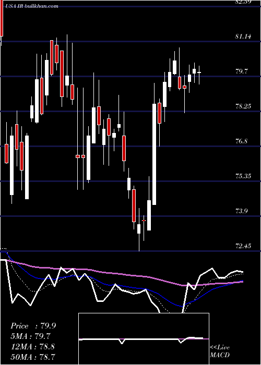Image resolution: width=261 pixels, height=365 pixels.
Task: Click the 73.9 price axis label
Action: (x=241, y=211)
